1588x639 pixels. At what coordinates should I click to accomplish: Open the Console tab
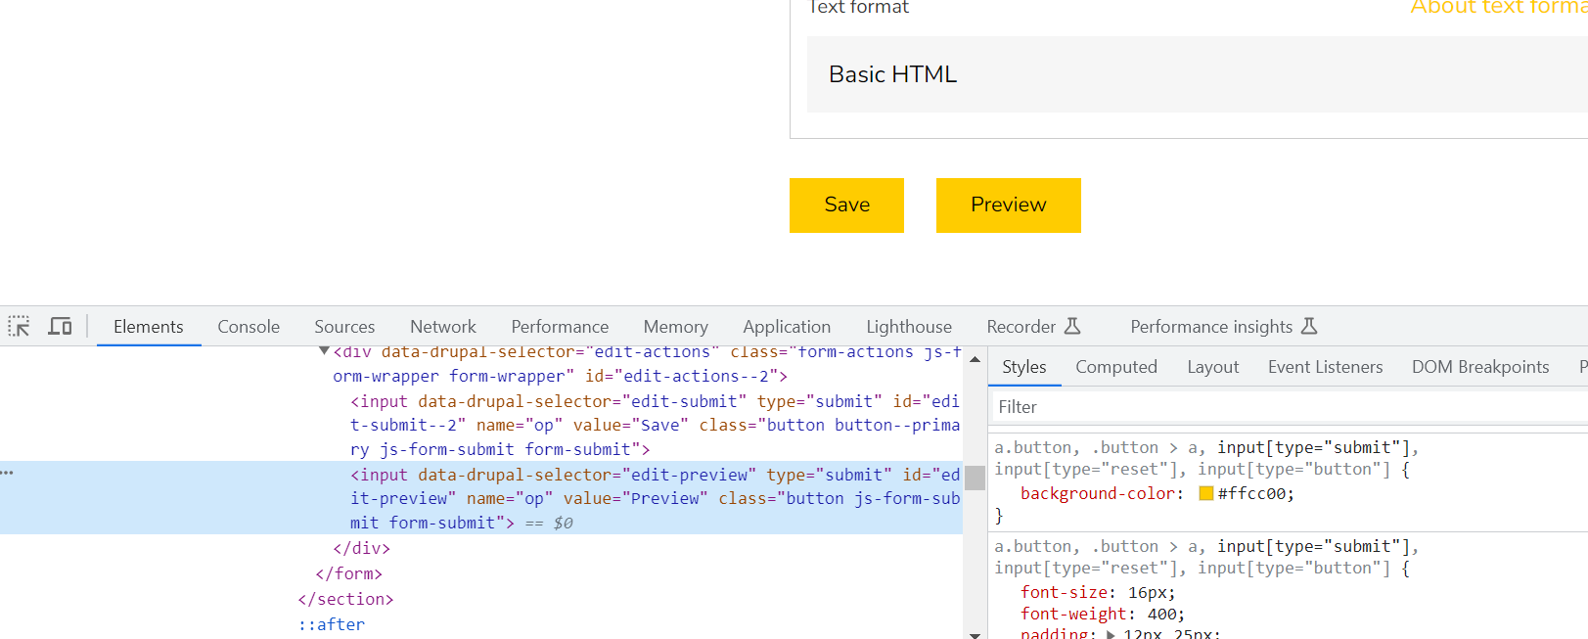pos(249,327)
